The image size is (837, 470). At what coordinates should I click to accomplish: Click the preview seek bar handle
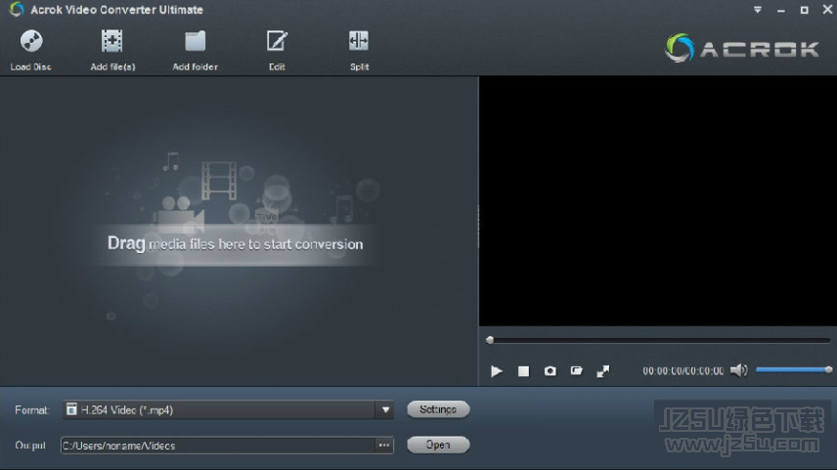tap(490, 340)
